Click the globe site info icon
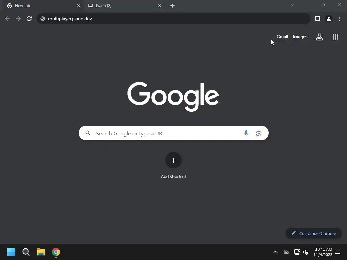The image size is (347, 260). point(43,19)
